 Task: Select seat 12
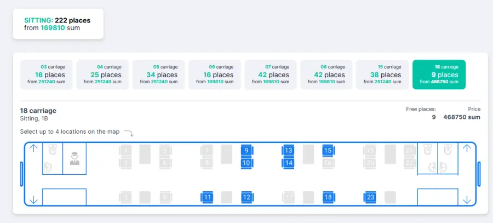pos(247,197)
